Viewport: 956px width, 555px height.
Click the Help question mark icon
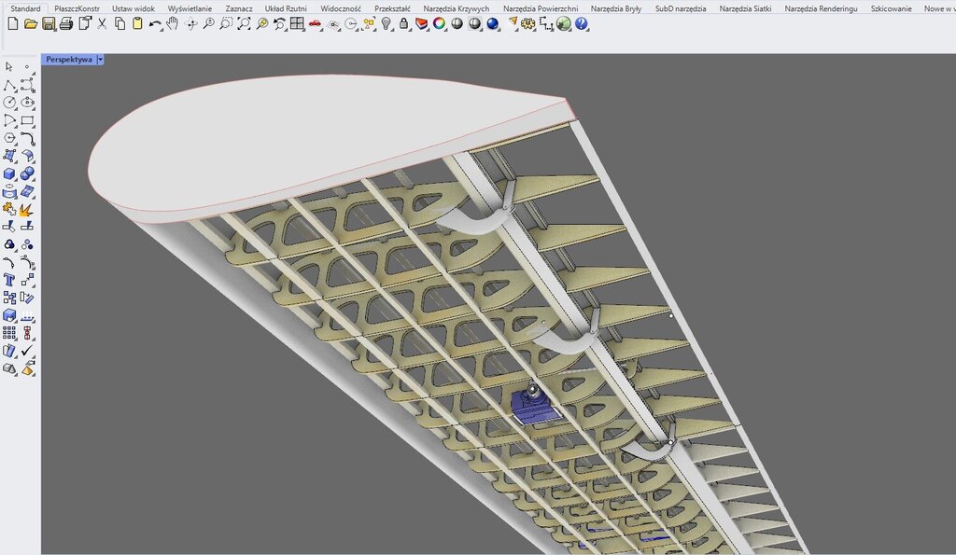582,23
